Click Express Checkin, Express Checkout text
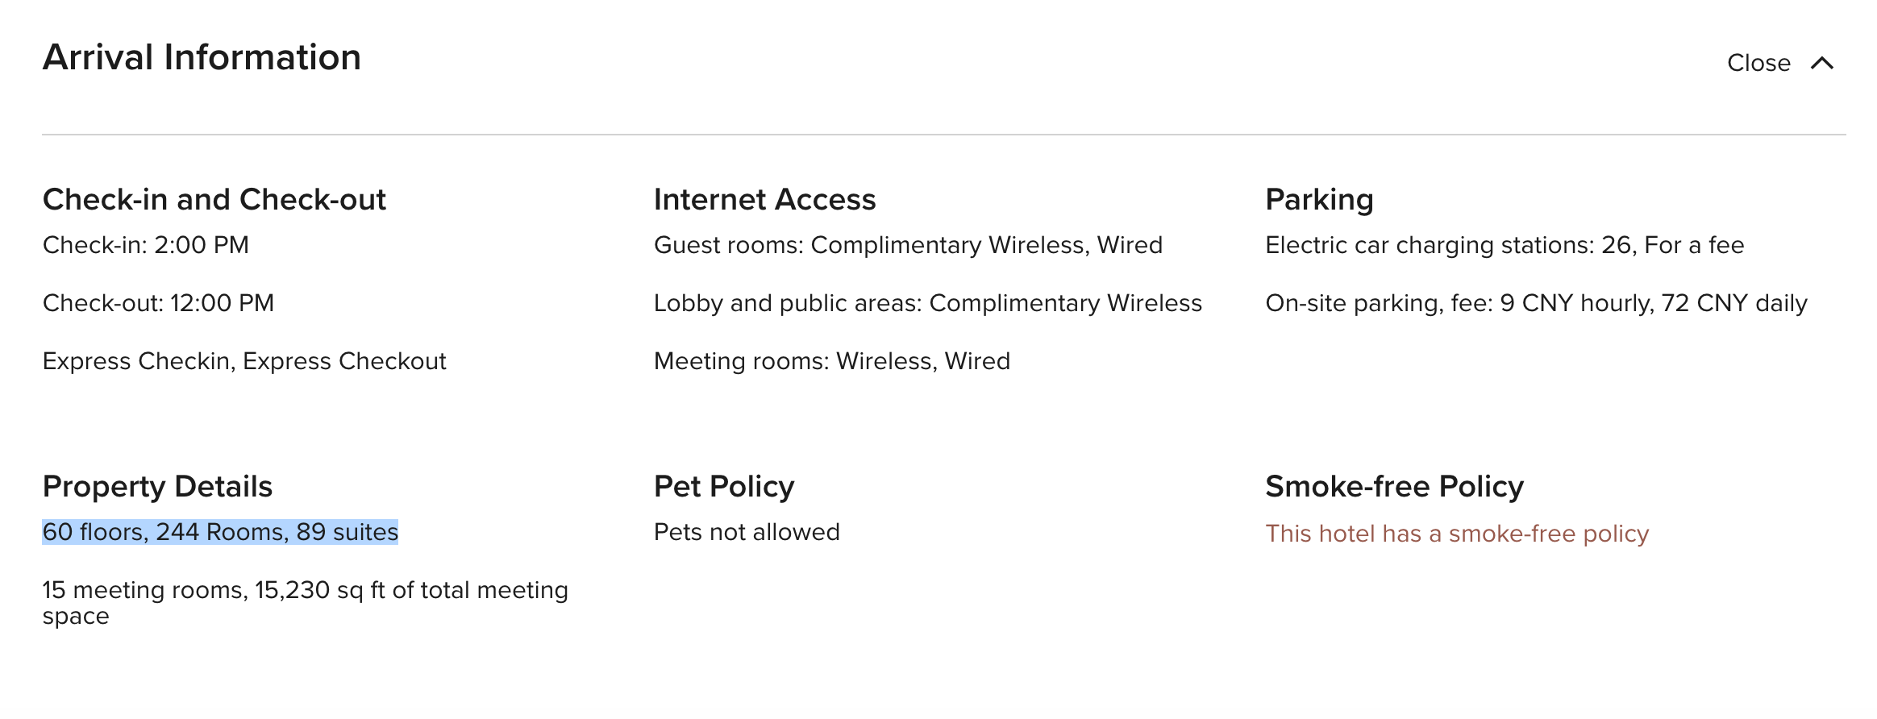Viewport: 1877px width, 719px height. click(x=244, y=361)
